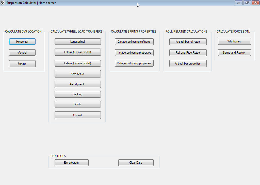Calculate forces on the Wishbones
Viewport: 260px width, 185px height.
point(234,41)
